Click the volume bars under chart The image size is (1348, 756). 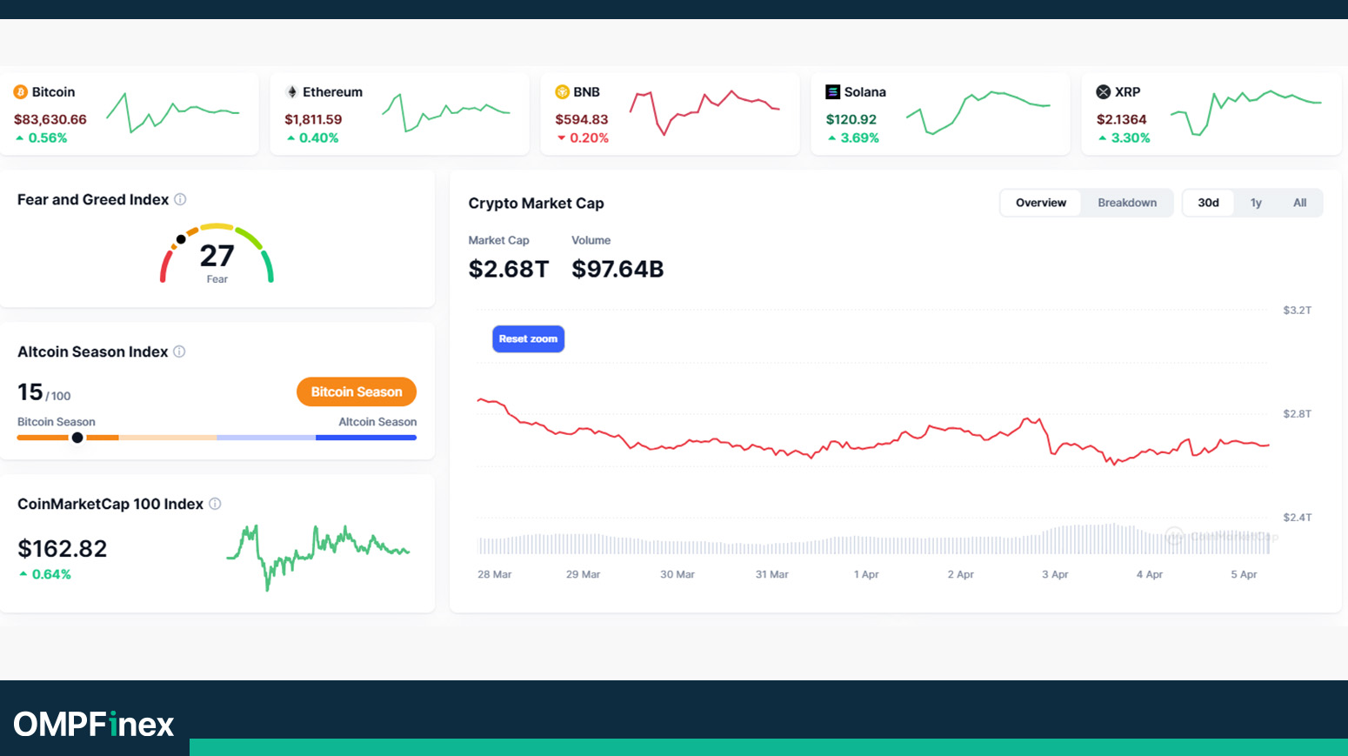(873, 540)
